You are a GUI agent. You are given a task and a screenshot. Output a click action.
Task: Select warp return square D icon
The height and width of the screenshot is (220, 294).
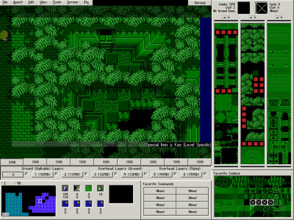click(x=100, y=203)
